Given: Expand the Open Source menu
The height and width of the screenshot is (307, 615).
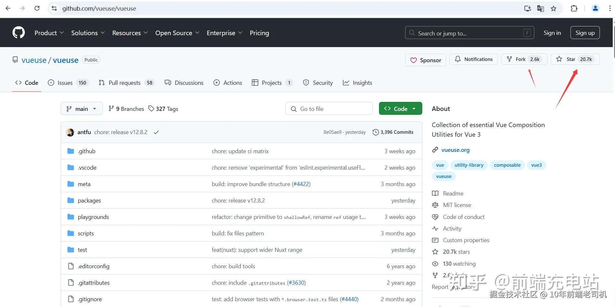Looking at the screenshot, I should pos(177,33).
